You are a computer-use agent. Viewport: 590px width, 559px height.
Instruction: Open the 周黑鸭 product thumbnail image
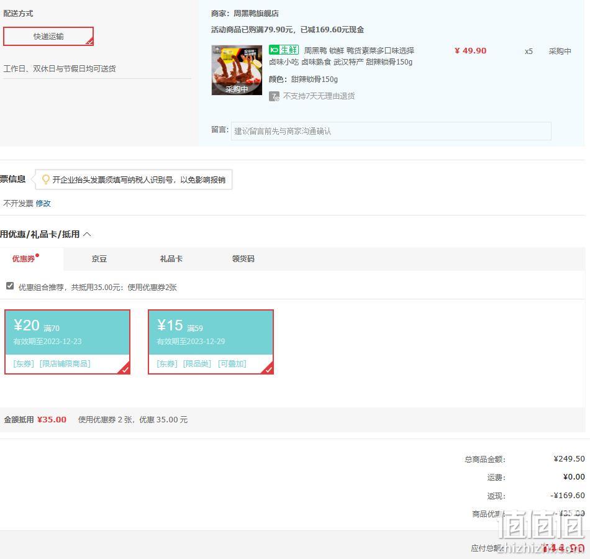point(237,70)
